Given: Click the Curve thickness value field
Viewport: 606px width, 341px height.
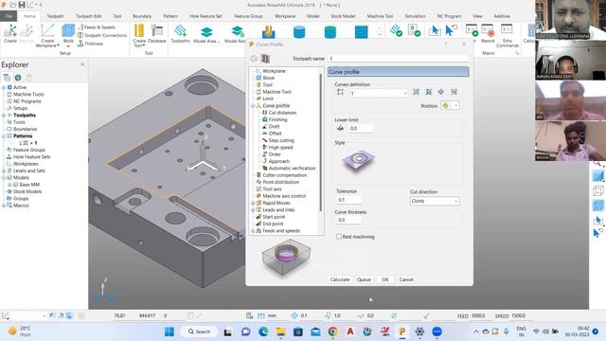Looking at the screenshot, I should tap(349, 220).
